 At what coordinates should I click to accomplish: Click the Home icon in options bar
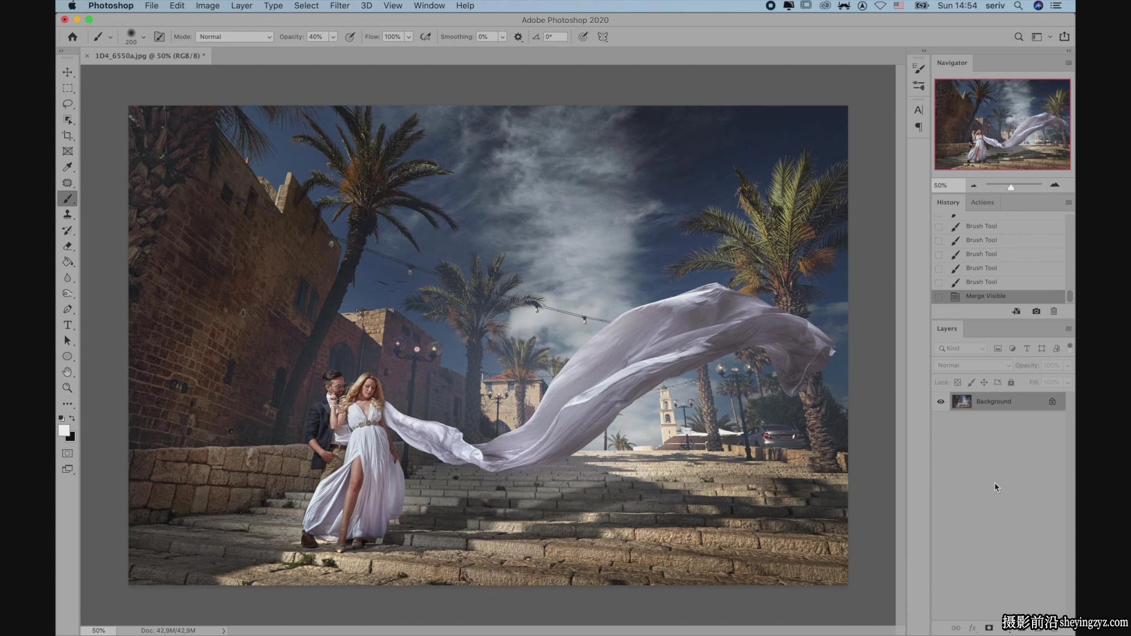coord(72,37)
